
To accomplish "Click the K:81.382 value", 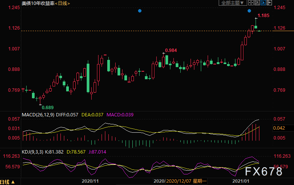I will 54,152.
